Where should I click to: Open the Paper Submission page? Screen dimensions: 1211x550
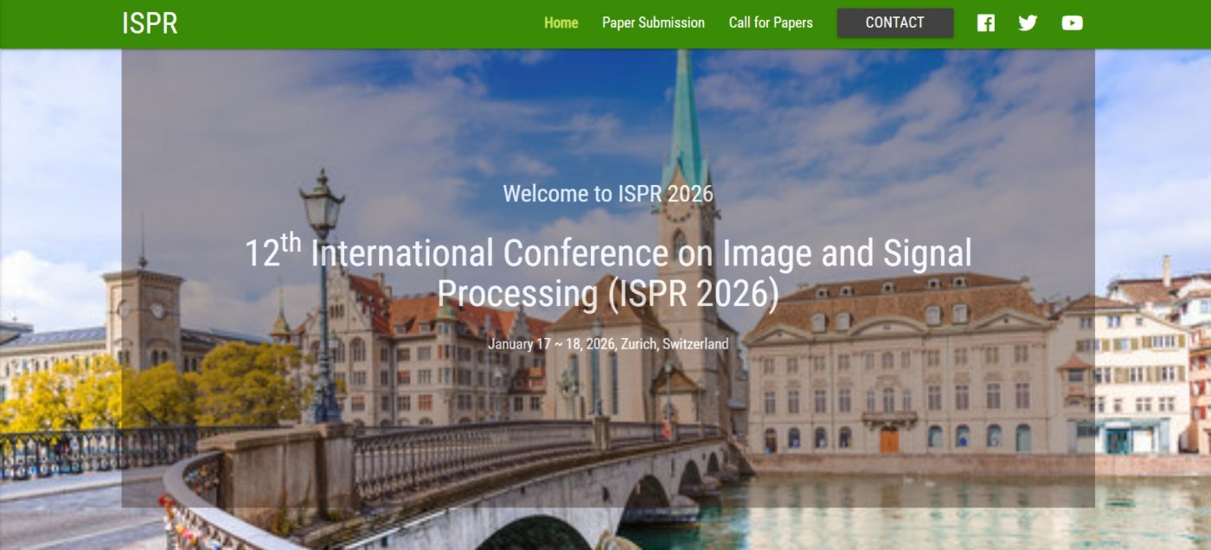coord(653,23)
